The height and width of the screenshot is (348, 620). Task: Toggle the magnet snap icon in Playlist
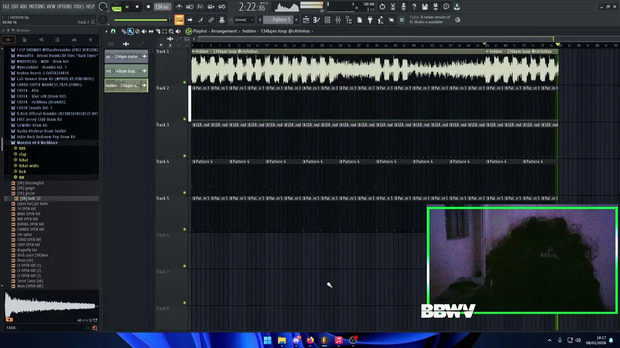tap(113, 31)
